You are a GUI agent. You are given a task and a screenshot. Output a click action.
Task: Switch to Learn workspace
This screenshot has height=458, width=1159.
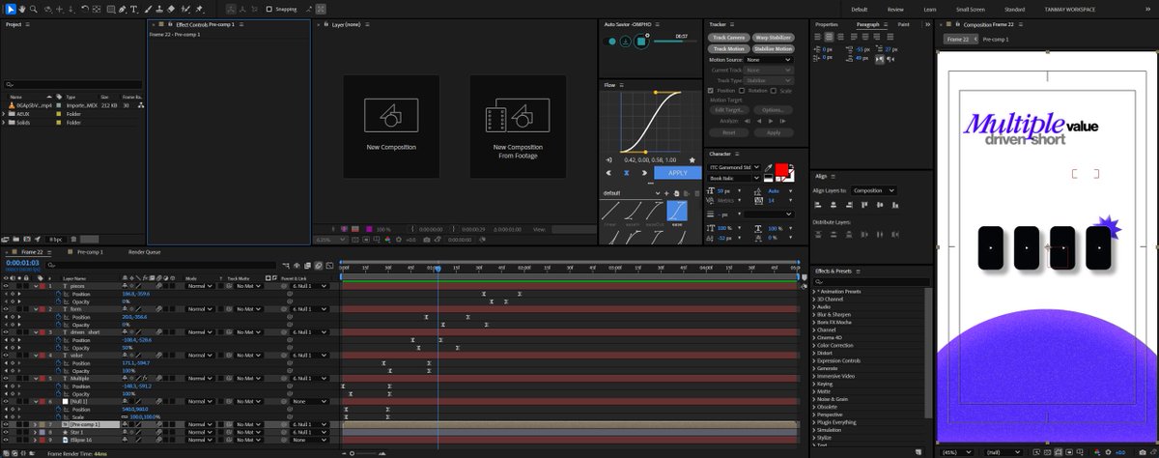pos(929,9)
